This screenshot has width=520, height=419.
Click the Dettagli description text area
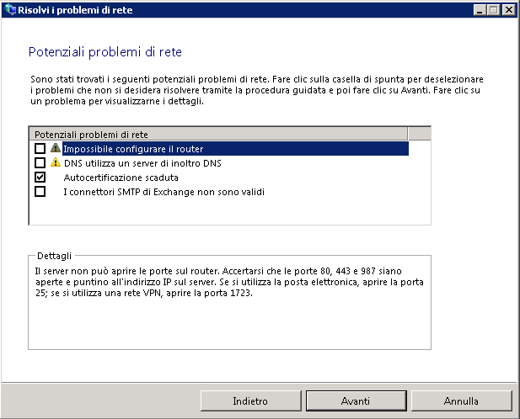coord(229,282)
